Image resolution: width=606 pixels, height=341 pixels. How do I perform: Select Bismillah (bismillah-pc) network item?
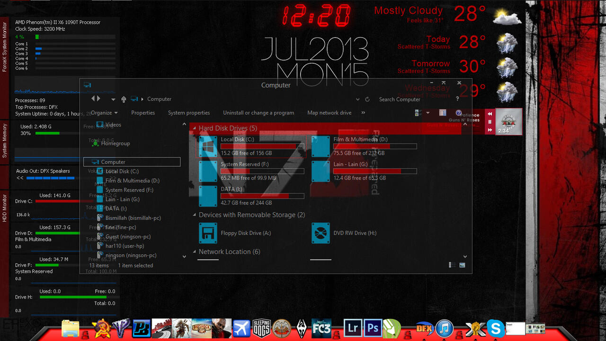click(129, 218)
